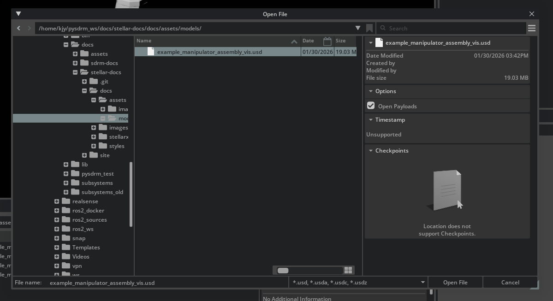Click the window menu triangle at top-left
Screen dimensions: 553x301
tap(18, 14)
